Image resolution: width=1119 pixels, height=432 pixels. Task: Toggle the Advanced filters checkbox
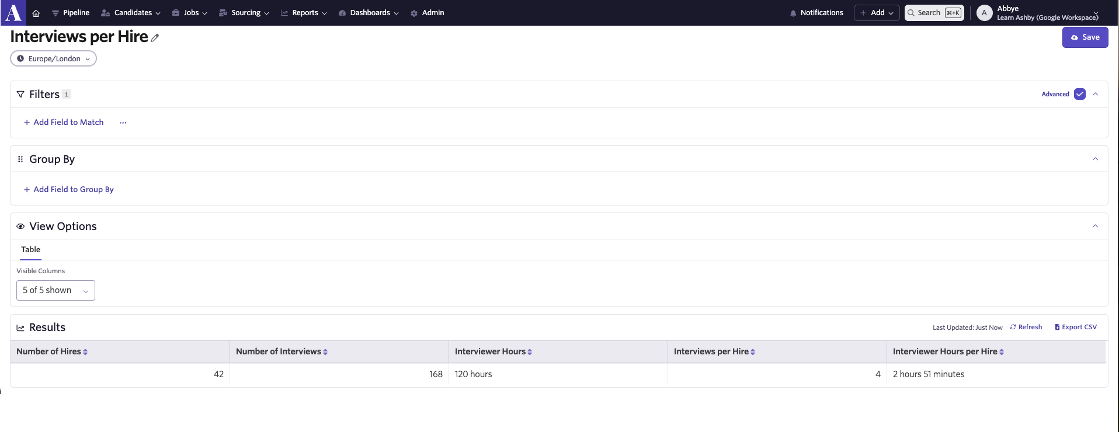coord(1080,94)
